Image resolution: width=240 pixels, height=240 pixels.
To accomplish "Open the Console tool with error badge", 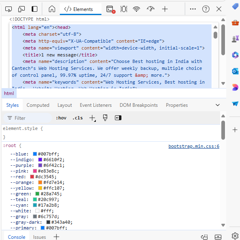I will 111,9.
